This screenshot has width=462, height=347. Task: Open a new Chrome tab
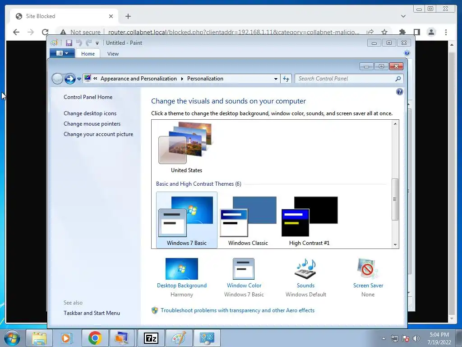tap(128, 16)
